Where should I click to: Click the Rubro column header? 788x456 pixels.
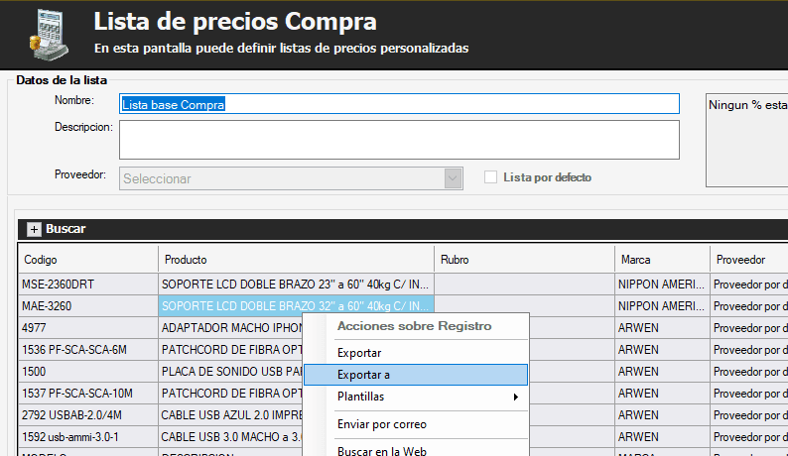[x=524, y=260]
